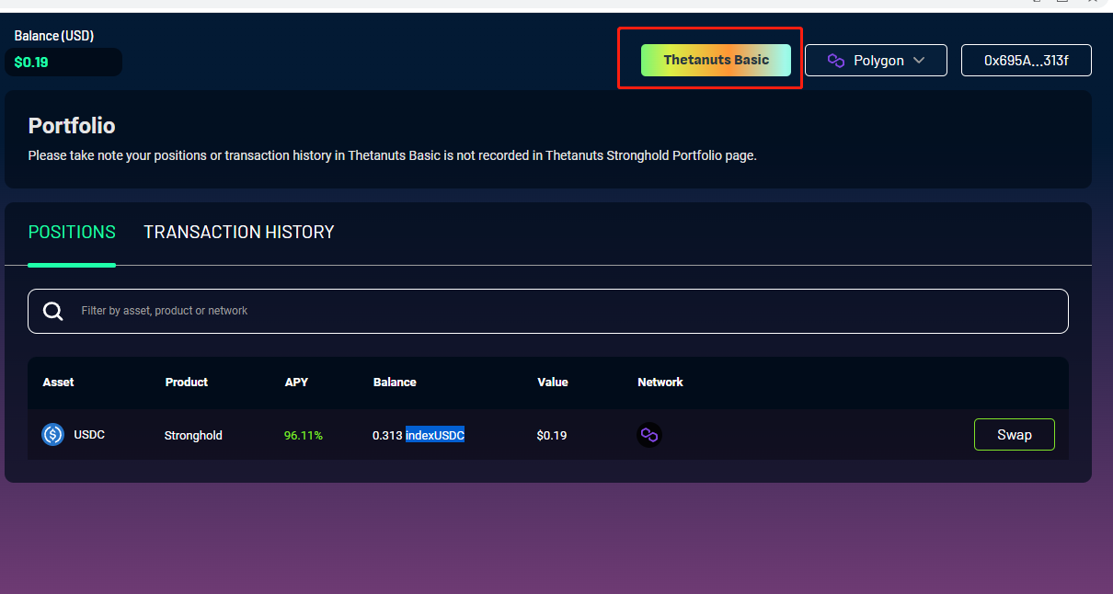Click the Asset column header
The width and height of the screenshot is (1113, 594).
[x=58, y=382]
